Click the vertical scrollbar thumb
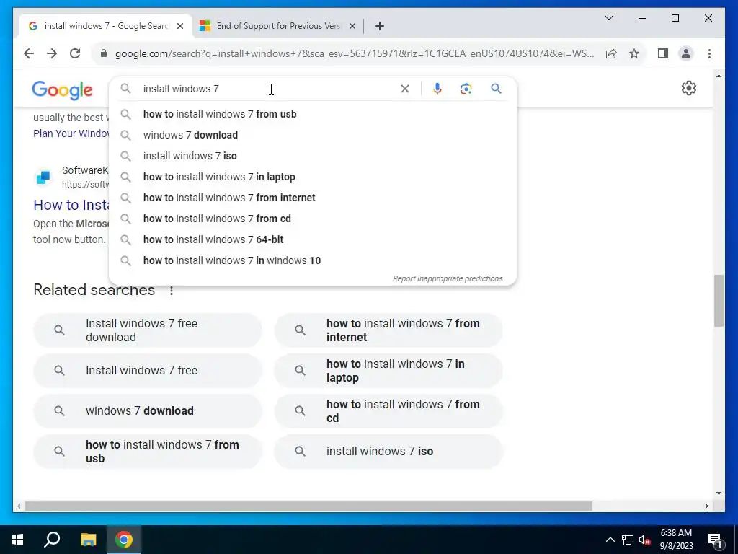Image resolution: width=738 pixels, height=554 pixels. click(x=719, y=301)
